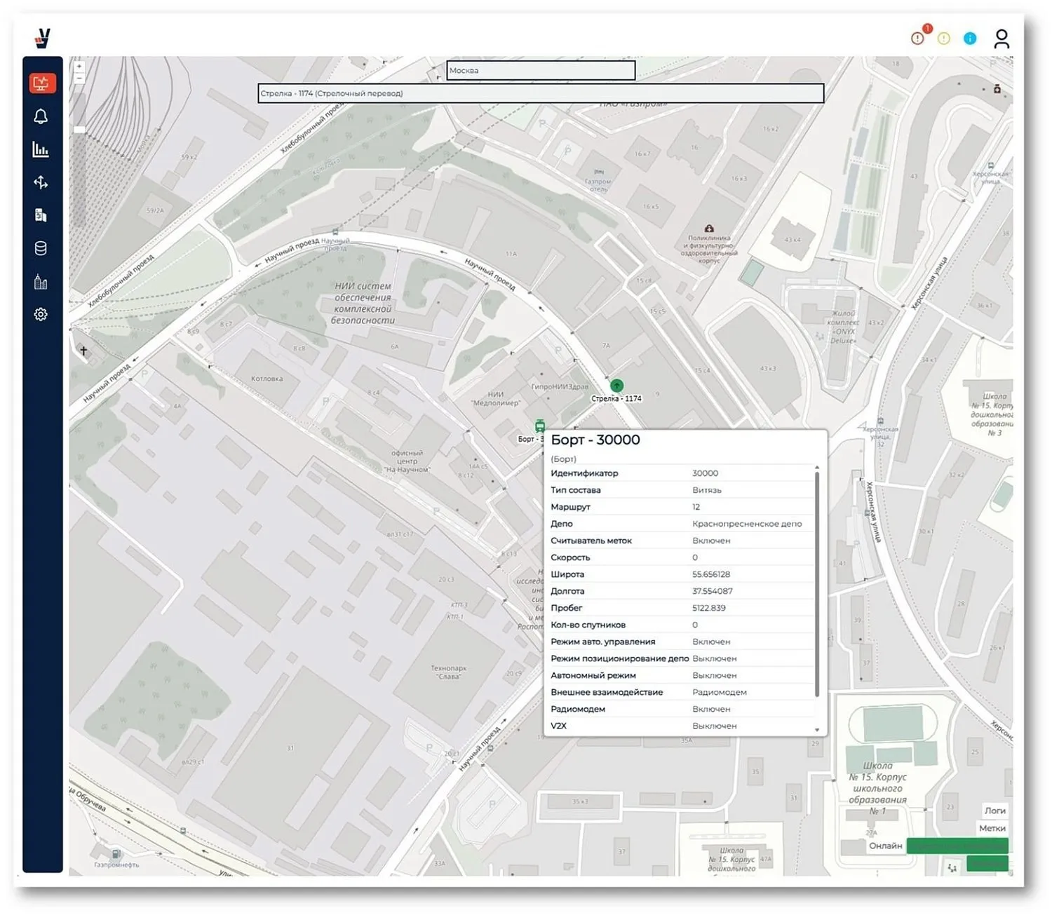Toggle the Логи layer button
Viewport: 1052px width, 915px height.
pyautogui.click(x=994, y=811)
